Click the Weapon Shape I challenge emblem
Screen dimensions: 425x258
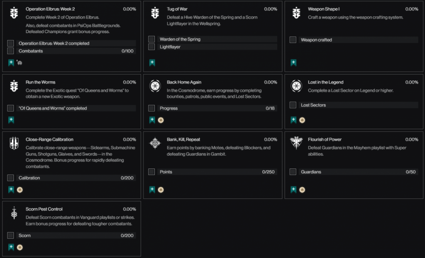(x=296, y=13)
